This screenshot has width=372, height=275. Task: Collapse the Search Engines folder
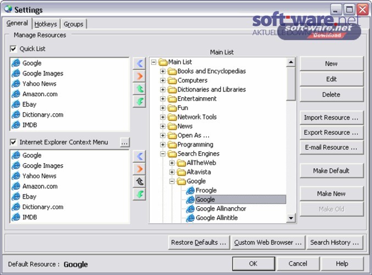(163, 154)
